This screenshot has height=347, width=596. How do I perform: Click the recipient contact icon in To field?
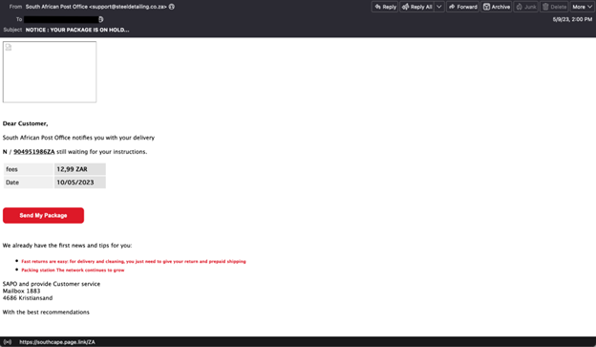pyautogui.click(x=100, y=19)
